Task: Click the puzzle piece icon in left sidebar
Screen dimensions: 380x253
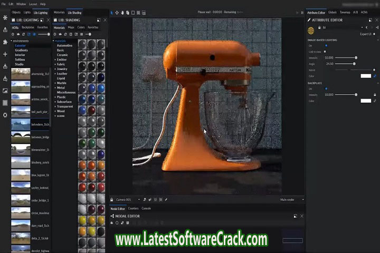Action: point(5,42)
